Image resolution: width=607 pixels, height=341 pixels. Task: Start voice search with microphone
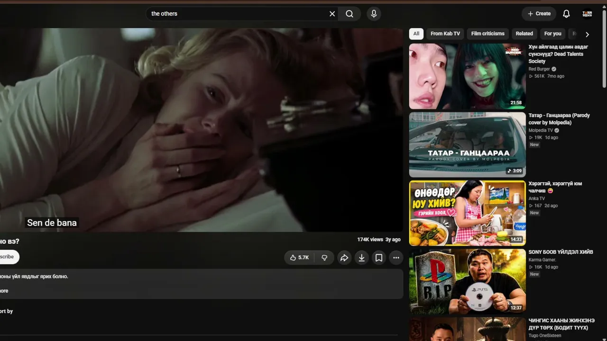374,14
